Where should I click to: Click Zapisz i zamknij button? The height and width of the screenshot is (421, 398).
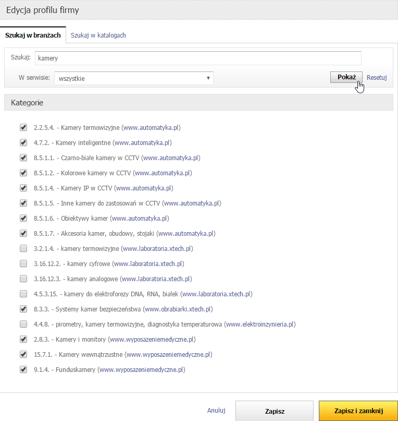coord(358,411)
